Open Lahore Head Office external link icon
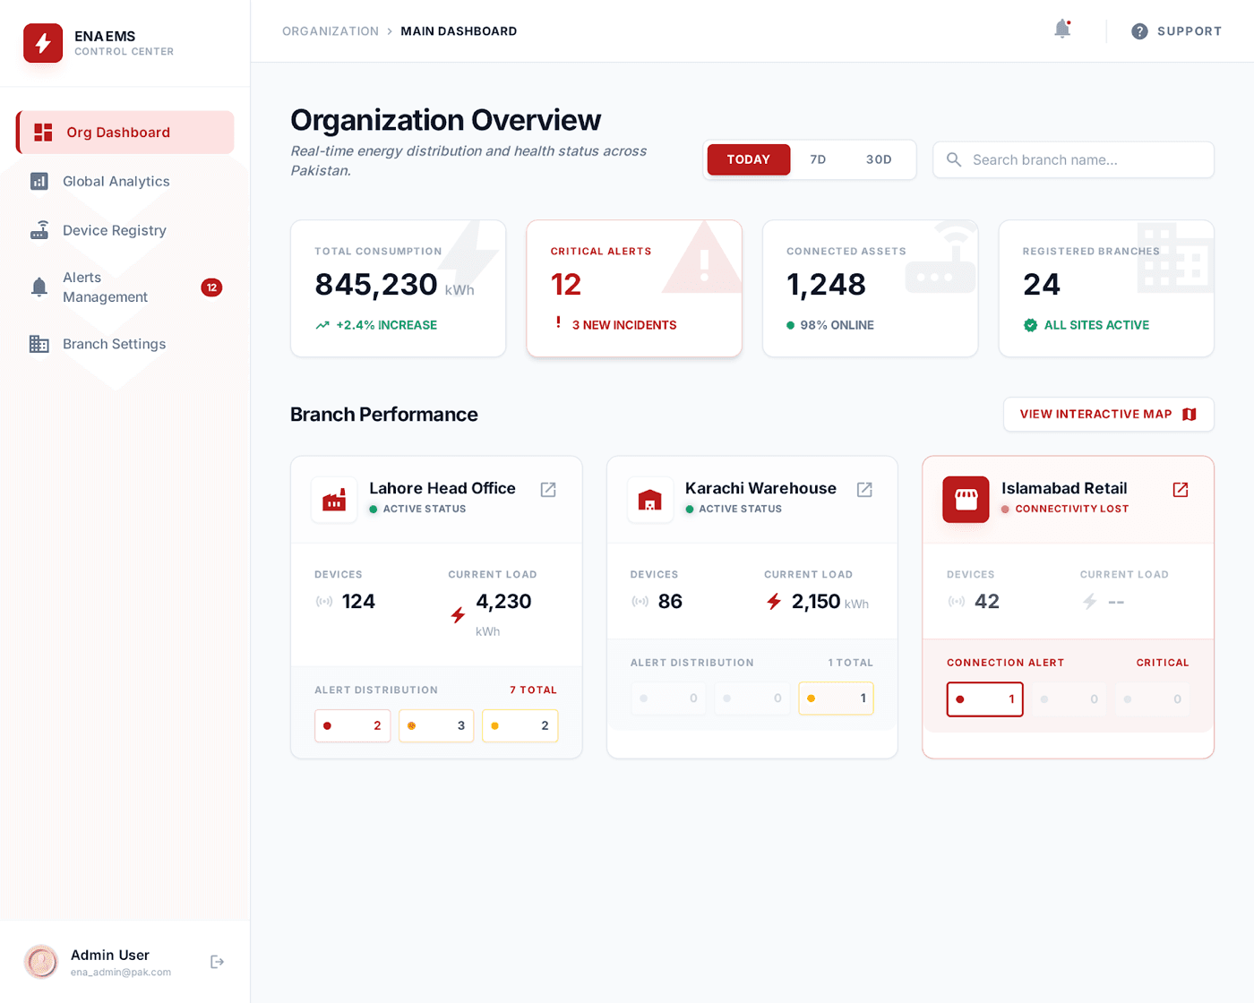Image resolution: width=1254 pixels, height=1003 pixels. tap(548, 490)
